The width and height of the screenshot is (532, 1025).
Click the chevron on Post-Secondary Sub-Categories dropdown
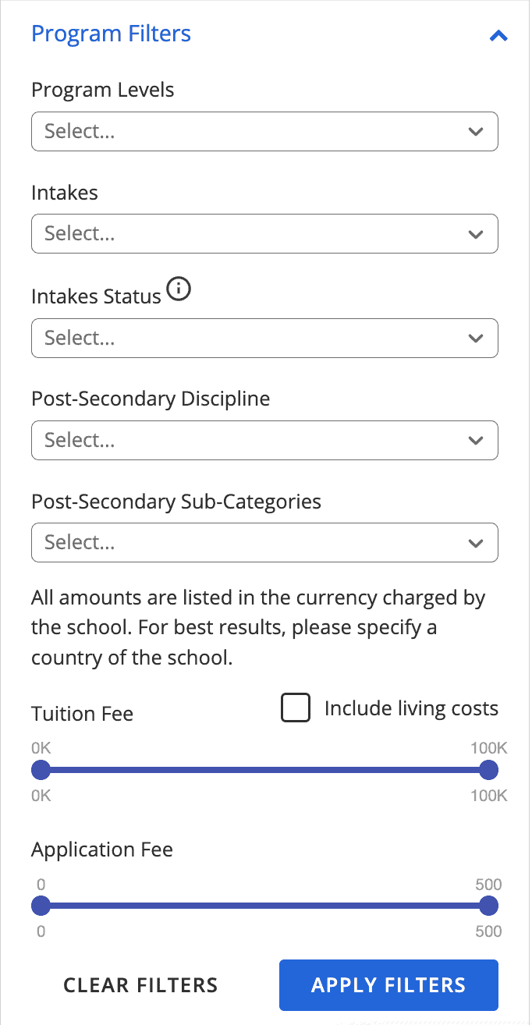pos(476,542)
